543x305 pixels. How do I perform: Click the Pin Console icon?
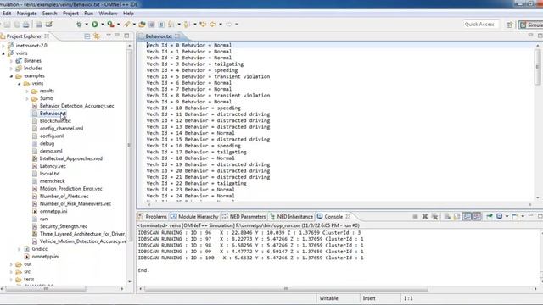tap(490, 217)
